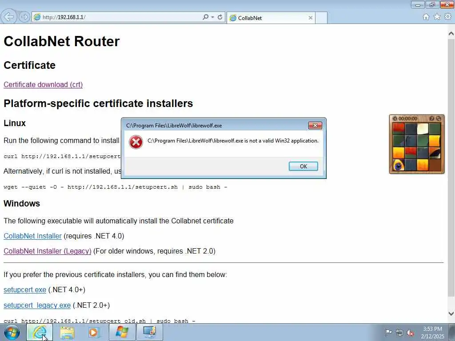
Task: Open the Tools gear icon
Action: [x=448, y=17]
